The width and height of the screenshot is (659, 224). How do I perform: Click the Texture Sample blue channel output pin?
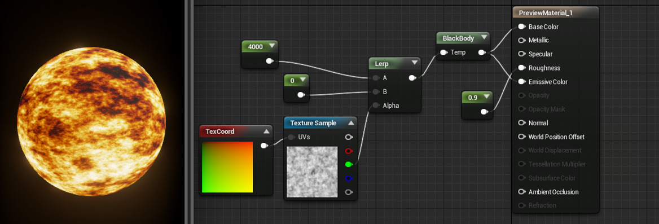click(x=349, y=178)
